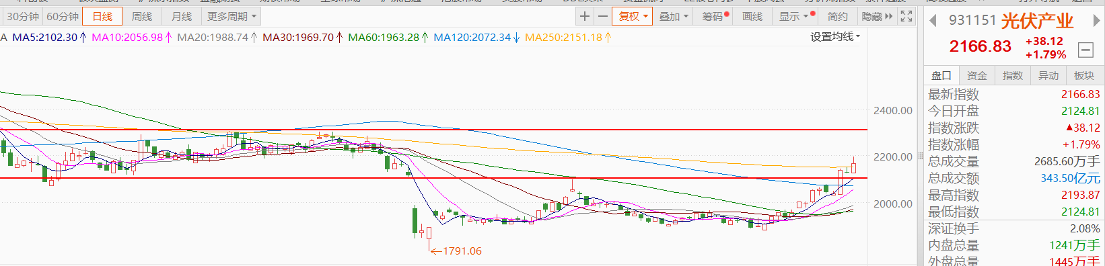This screenshot has height=266, width=1105.
Task: Expand 叠加 overlay dropdown
Action: click(674, 16)
